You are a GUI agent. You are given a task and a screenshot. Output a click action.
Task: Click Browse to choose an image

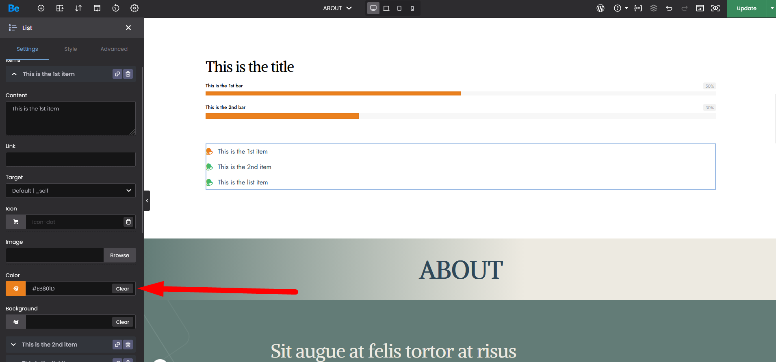click(119, 255)
